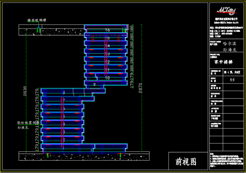This screenshot has height=173, width=246.
Task: Select the top-left annotation label above the slab
Action: 37,20
